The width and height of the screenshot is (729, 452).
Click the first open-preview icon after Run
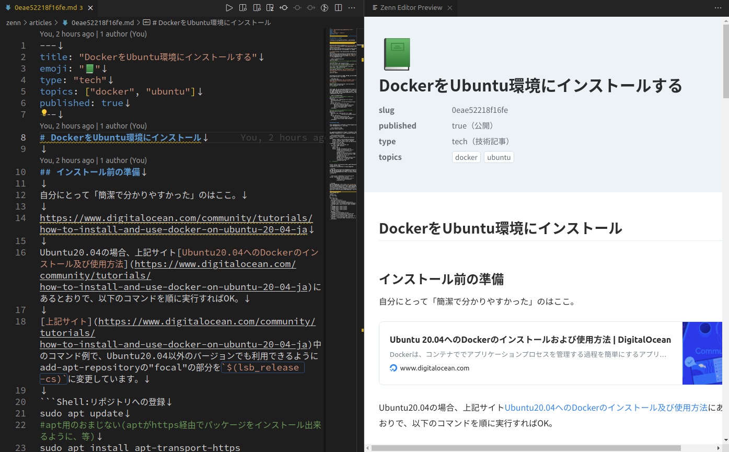click(242, 8)
